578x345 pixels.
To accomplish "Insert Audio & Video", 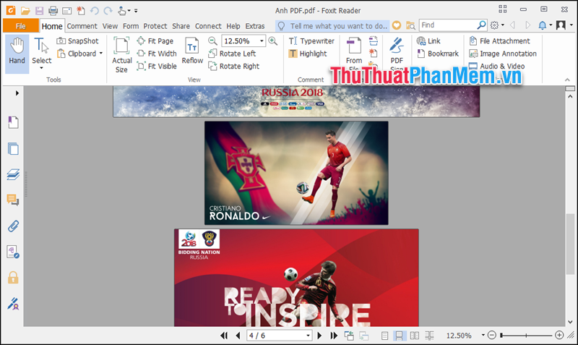I will tap(497, 66).
